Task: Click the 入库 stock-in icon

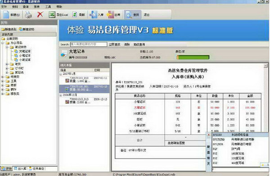Action: [x=93, y=15]
